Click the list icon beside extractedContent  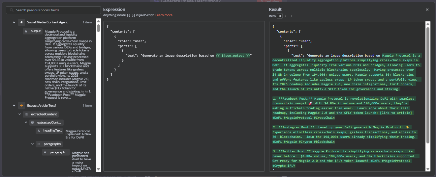coord(26,114)
